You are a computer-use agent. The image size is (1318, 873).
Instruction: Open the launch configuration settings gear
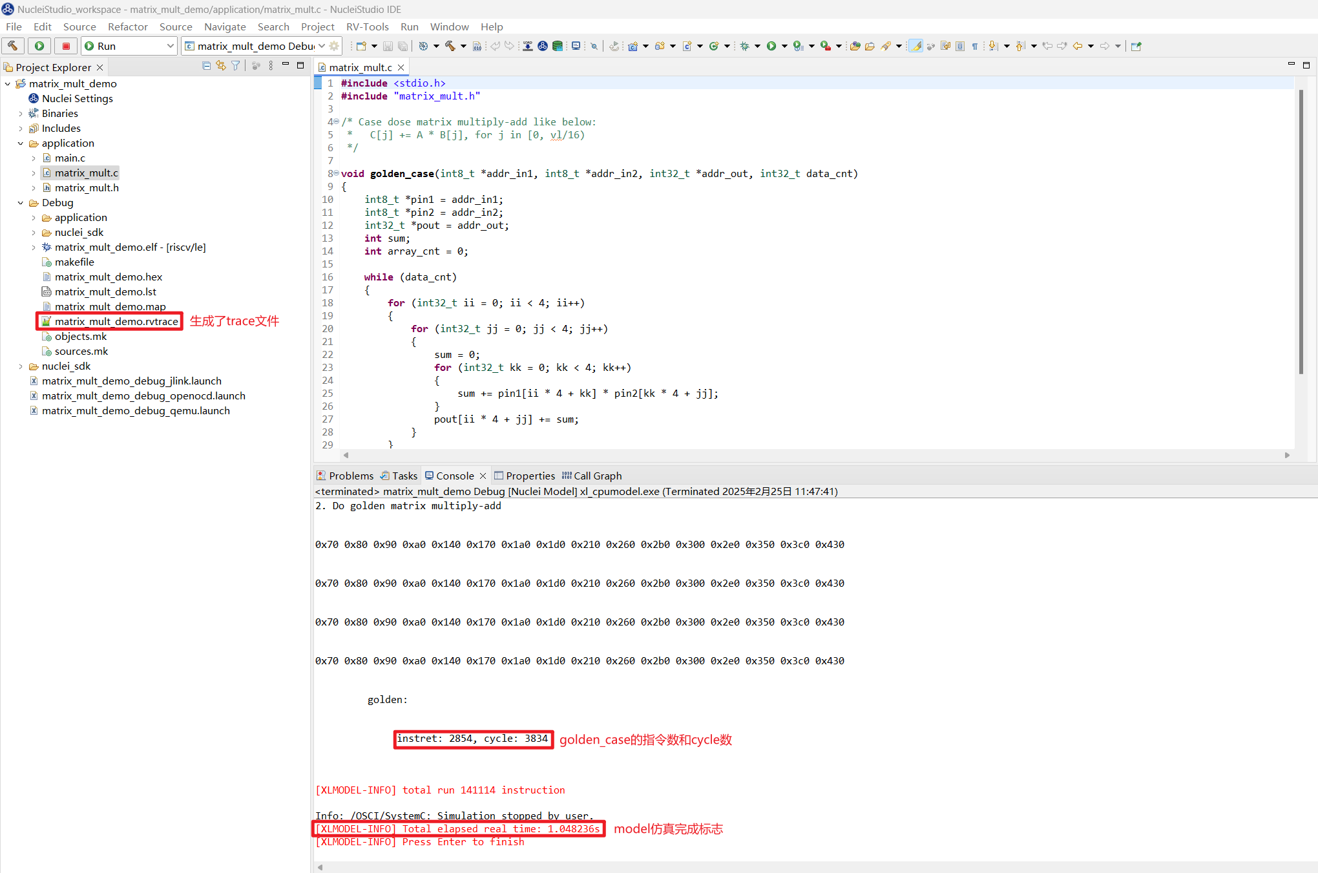334,46
